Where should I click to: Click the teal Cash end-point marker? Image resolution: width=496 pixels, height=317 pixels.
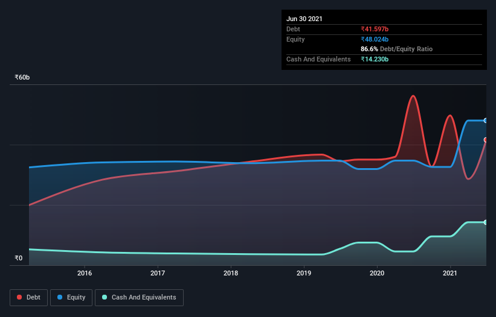[x=486, y=222]
